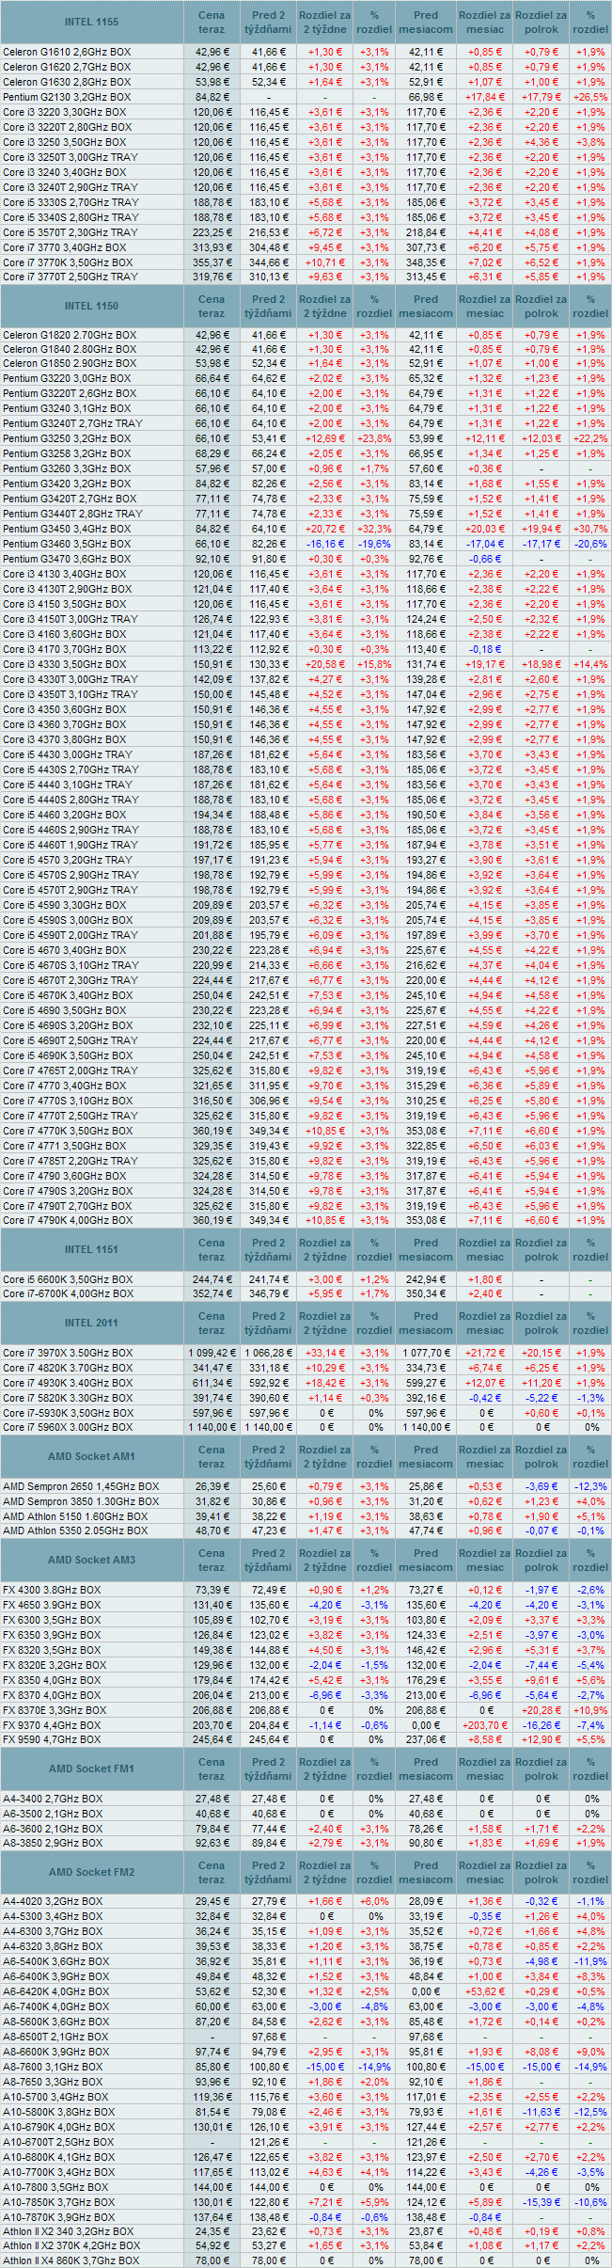Select Core i7-6700K 4,00GHz BOX name
The height and width of the screenshot is (2268, 612).
(68, 1293)
